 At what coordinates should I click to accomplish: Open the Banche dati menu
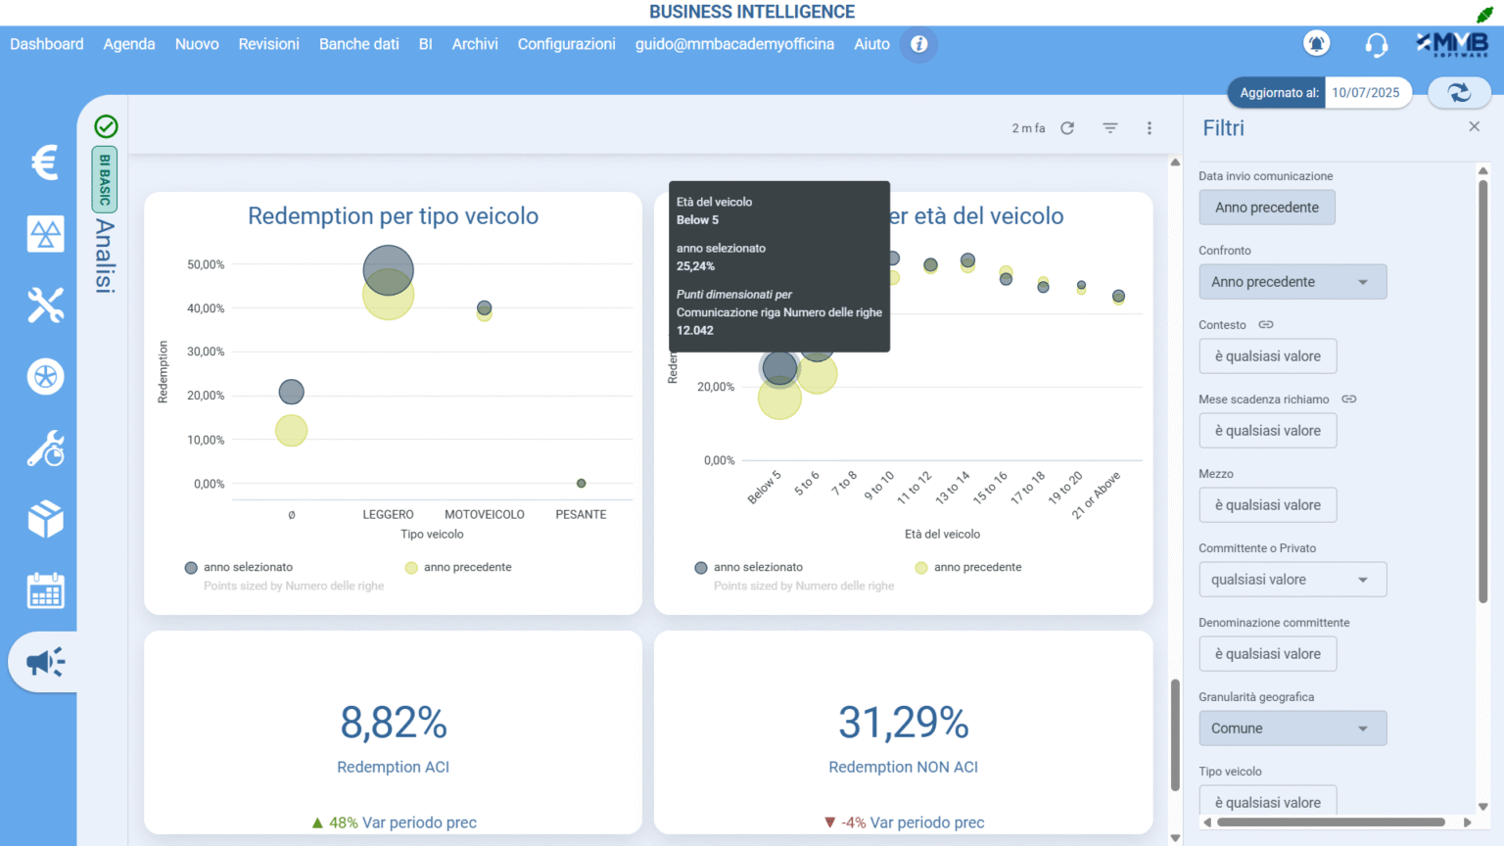point(358,44)
